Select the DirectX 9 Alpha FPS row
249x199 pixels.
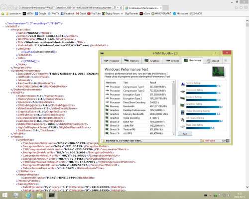click(x=138, y=126)
